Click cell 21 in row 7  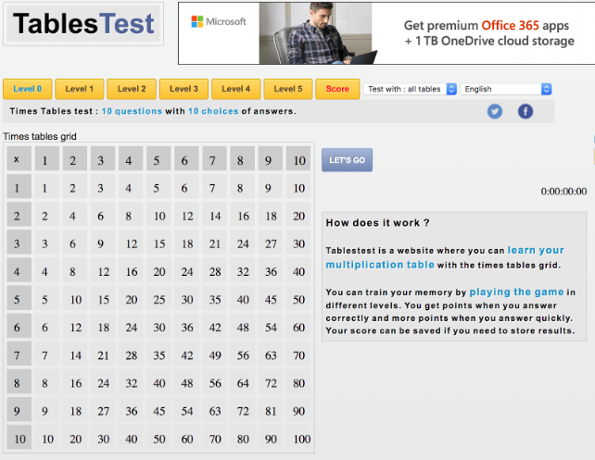click(x=103, y=354)
